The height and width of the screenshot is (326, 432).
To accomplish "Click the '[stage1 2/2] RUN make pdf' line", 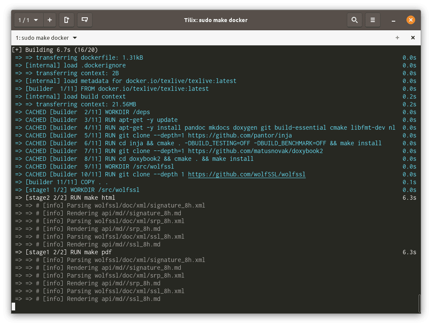I will (x=68, y=252).
